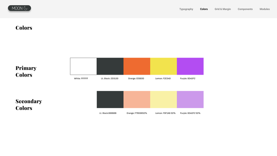Viewport: 277px width, 156px height.
Task: Select the primary lemon yellow swatch
Action: [163, 66]
